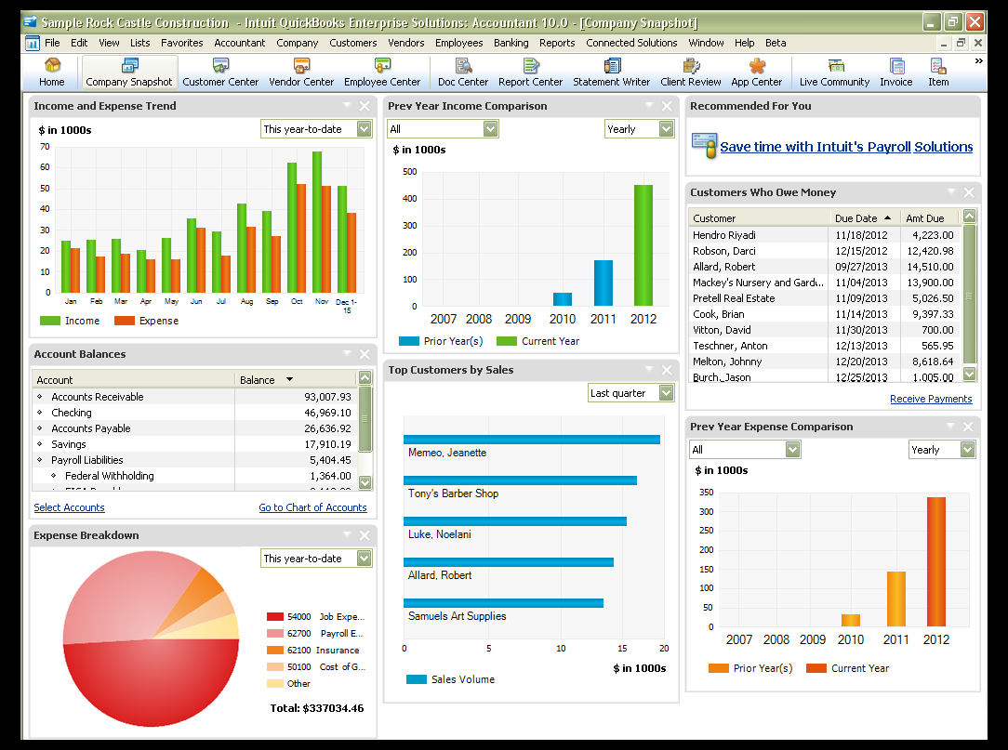Viewport: 1008px width, 750px height.
Task: Open Client Review tool
Action: (691, 72)
